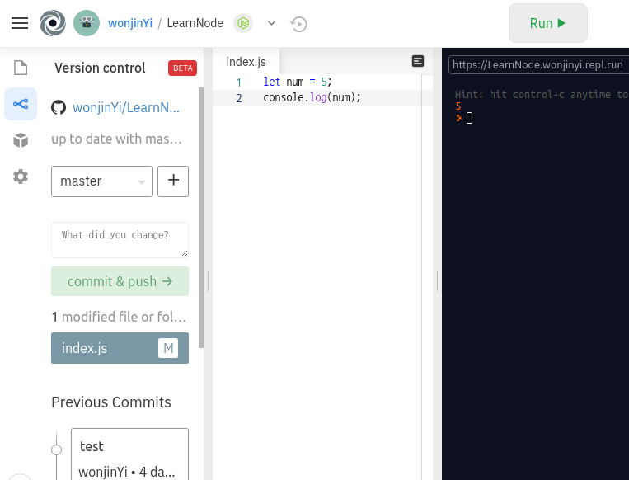The width and height of the screenshot is (629, 480).
Task: Select the Version control sidebar icon
Action: coord(21,104)
